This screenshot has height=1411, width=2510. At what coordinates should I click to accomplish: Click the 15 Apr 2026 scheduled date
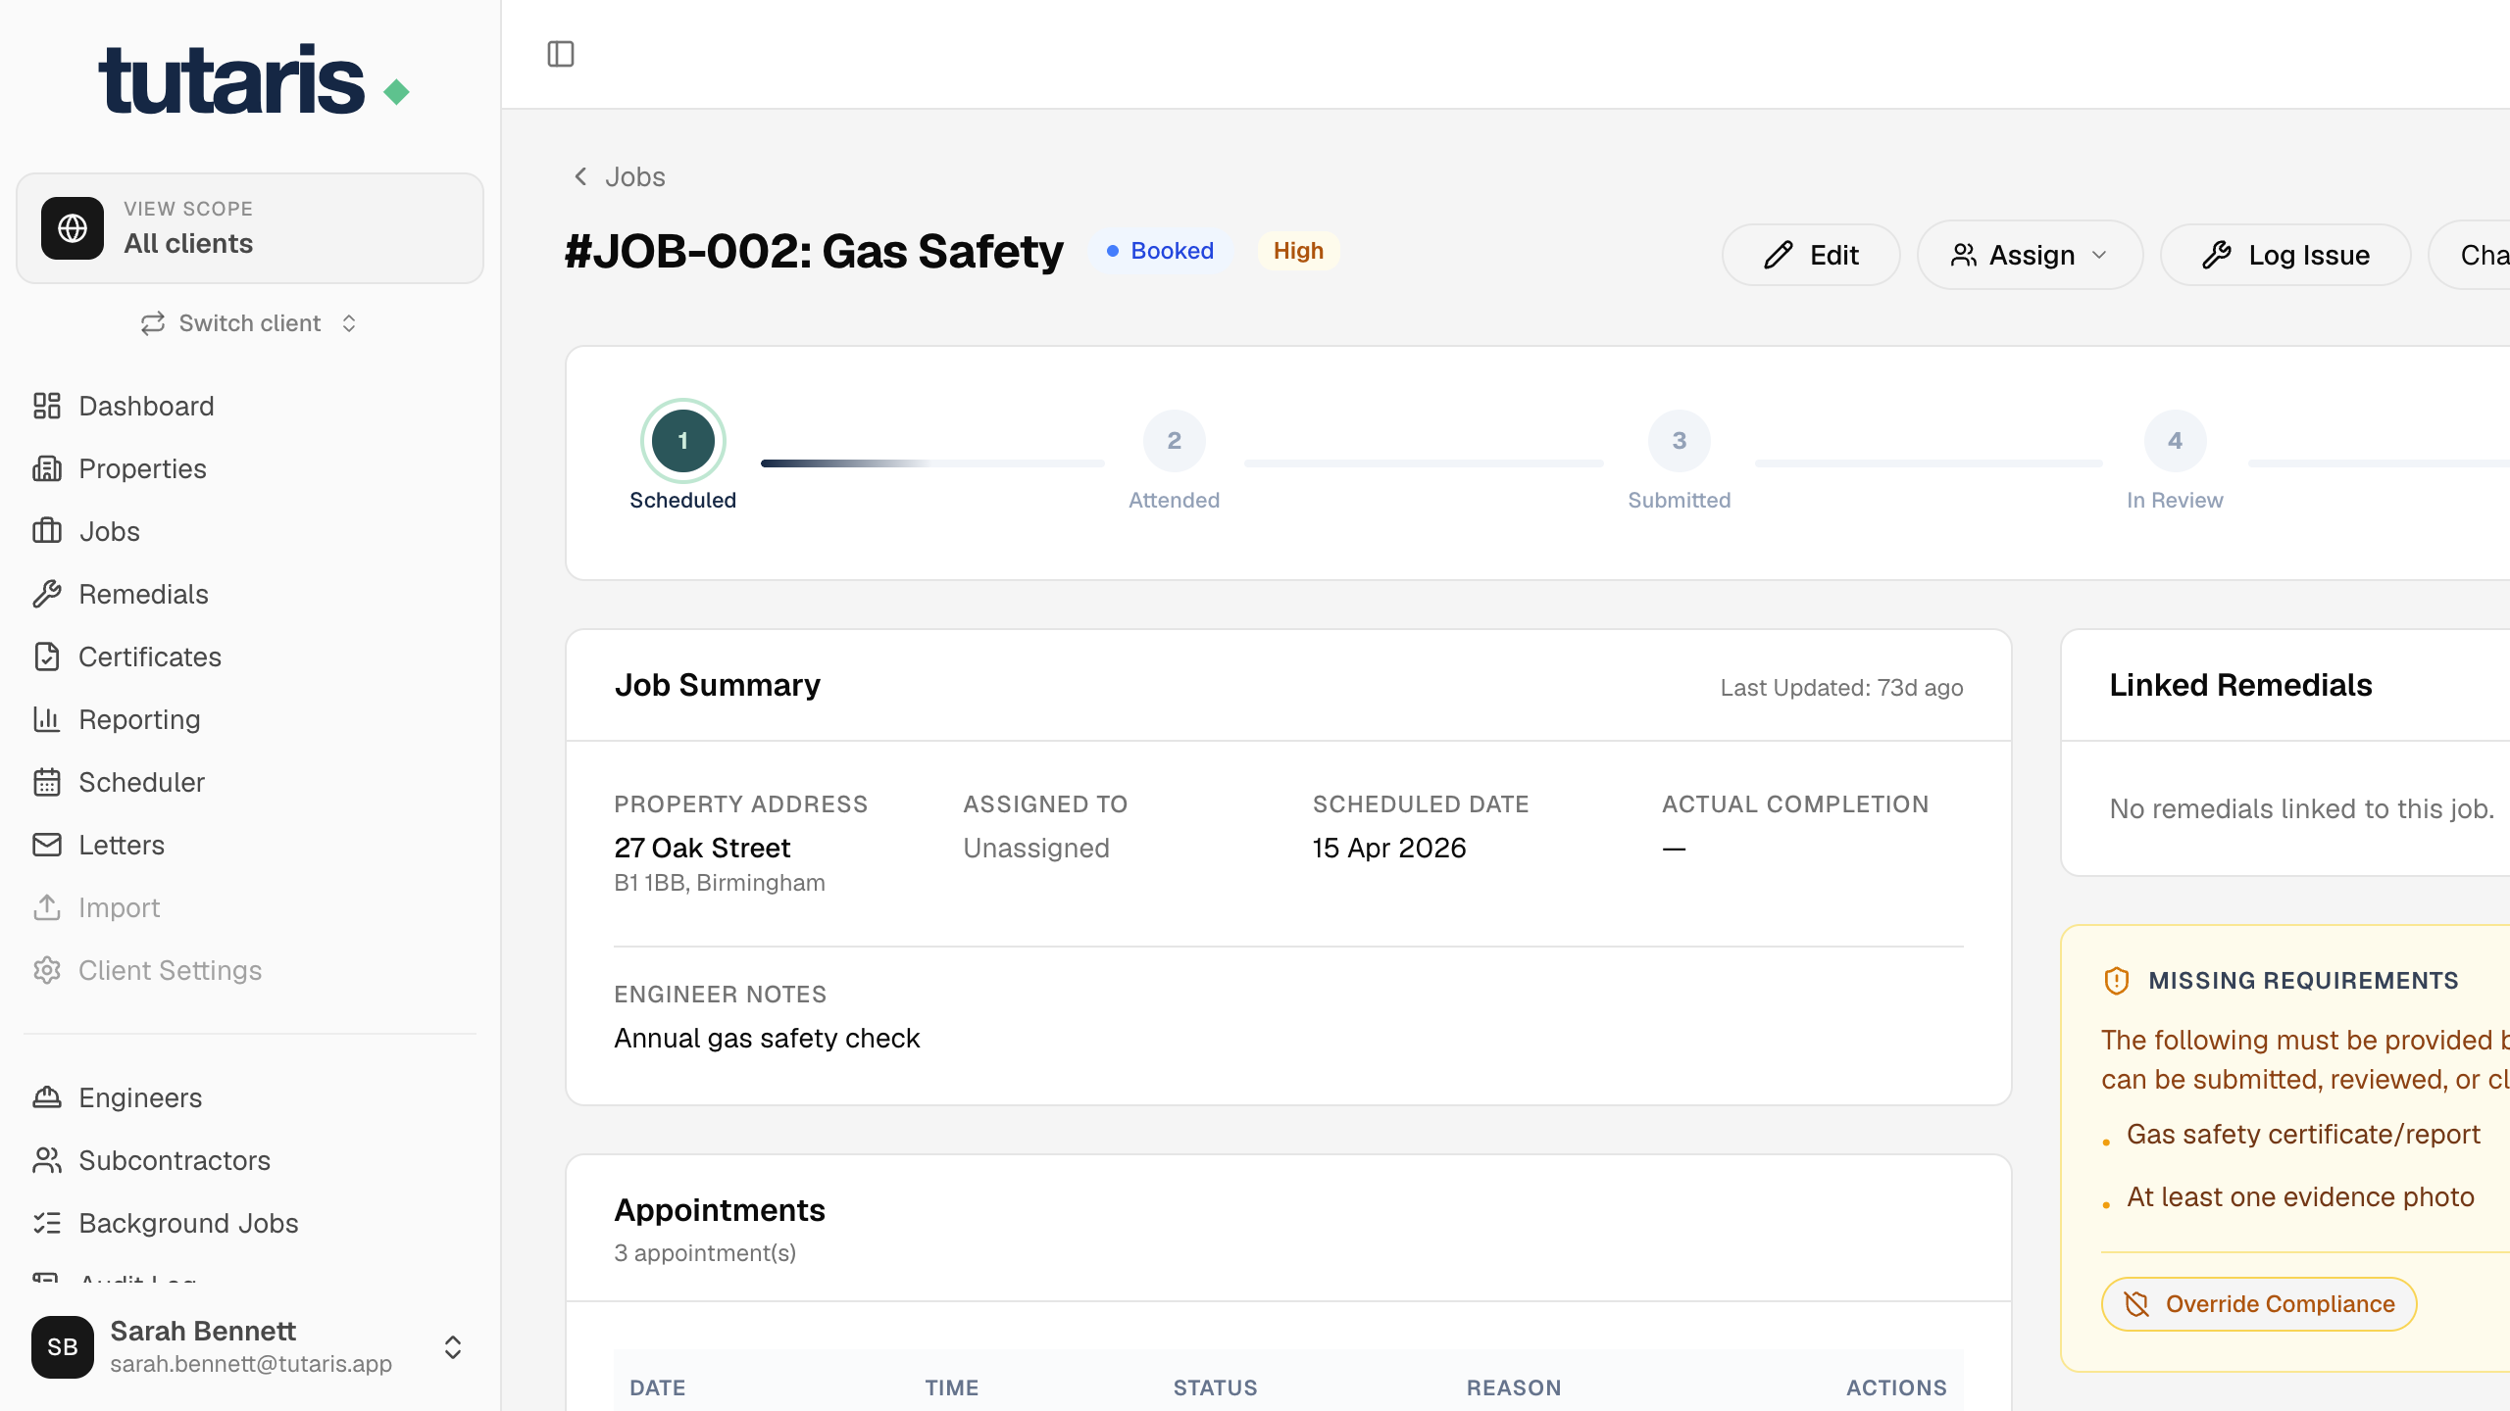(x=1389, y=848)
